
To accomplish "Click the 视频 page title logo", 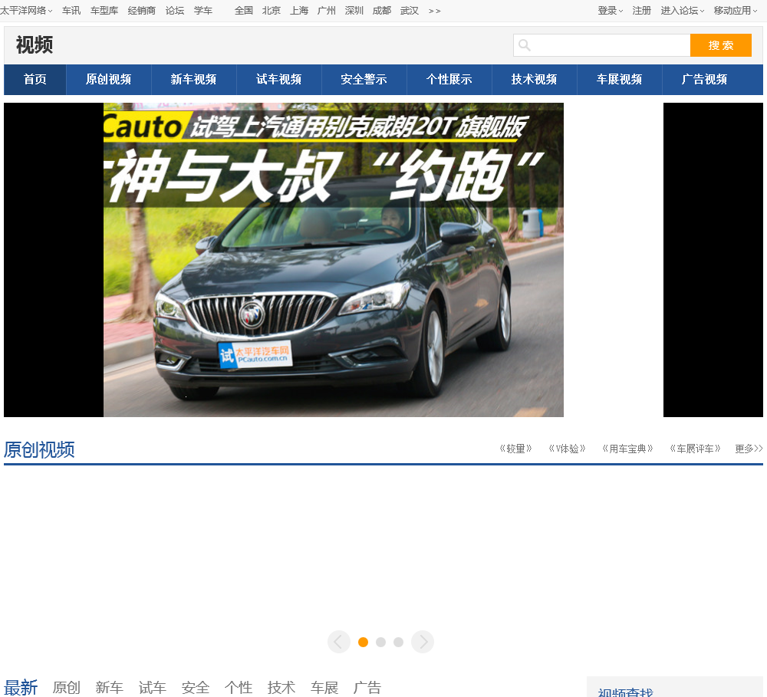I will (x=35, y=45).
